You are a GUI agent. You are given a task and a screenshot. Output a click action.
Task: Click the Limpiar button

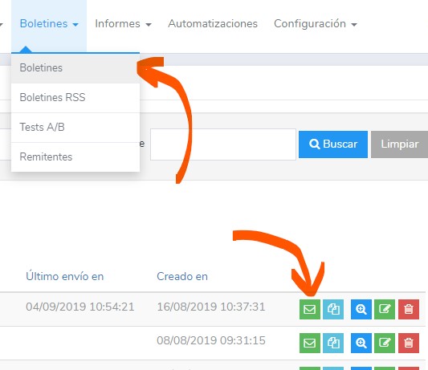[x=399, y=144]
